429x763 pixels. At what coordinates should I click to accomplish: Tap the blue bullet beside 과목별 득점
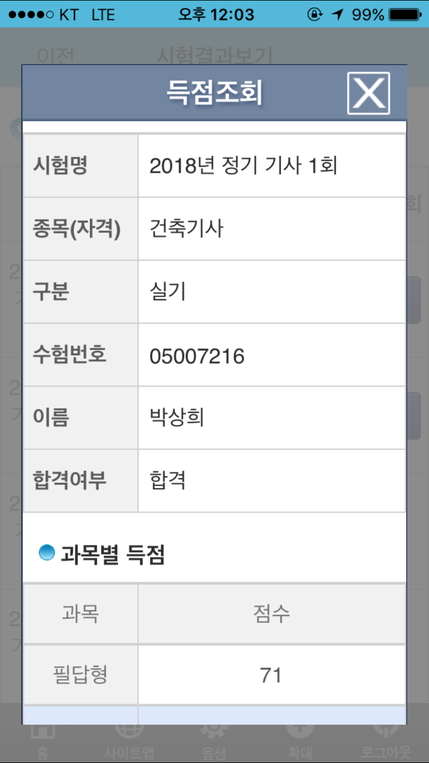click(x=47, y=553)
